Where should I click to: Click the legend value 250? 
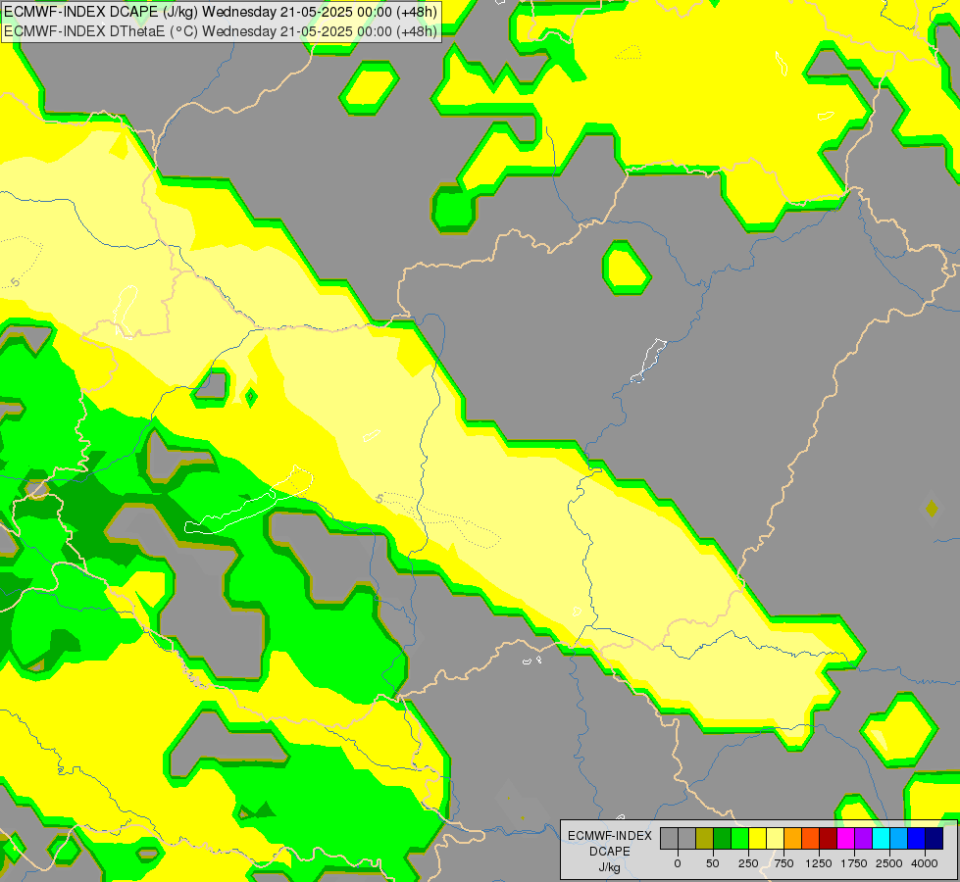click(748, 863)
